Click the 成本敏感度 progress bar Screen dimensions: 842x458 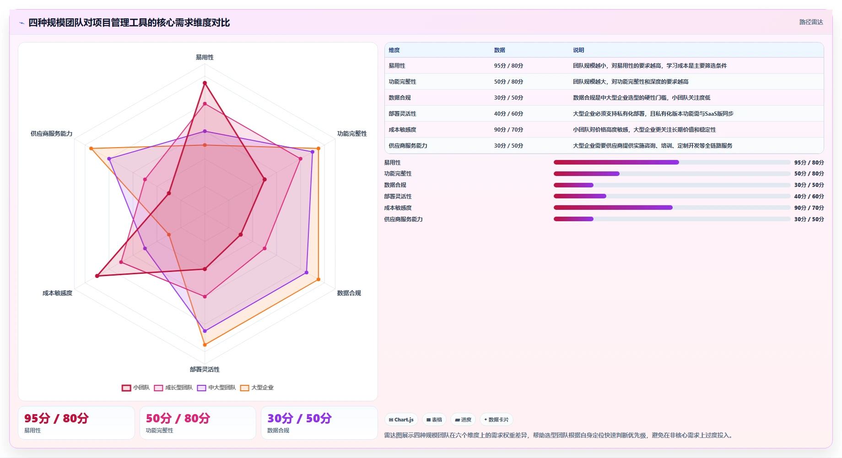672,208
